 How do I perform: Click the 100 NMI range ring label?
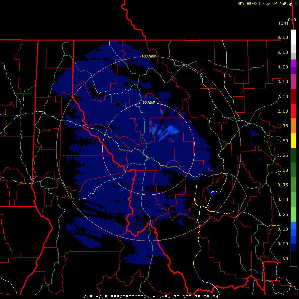(149, 56)
